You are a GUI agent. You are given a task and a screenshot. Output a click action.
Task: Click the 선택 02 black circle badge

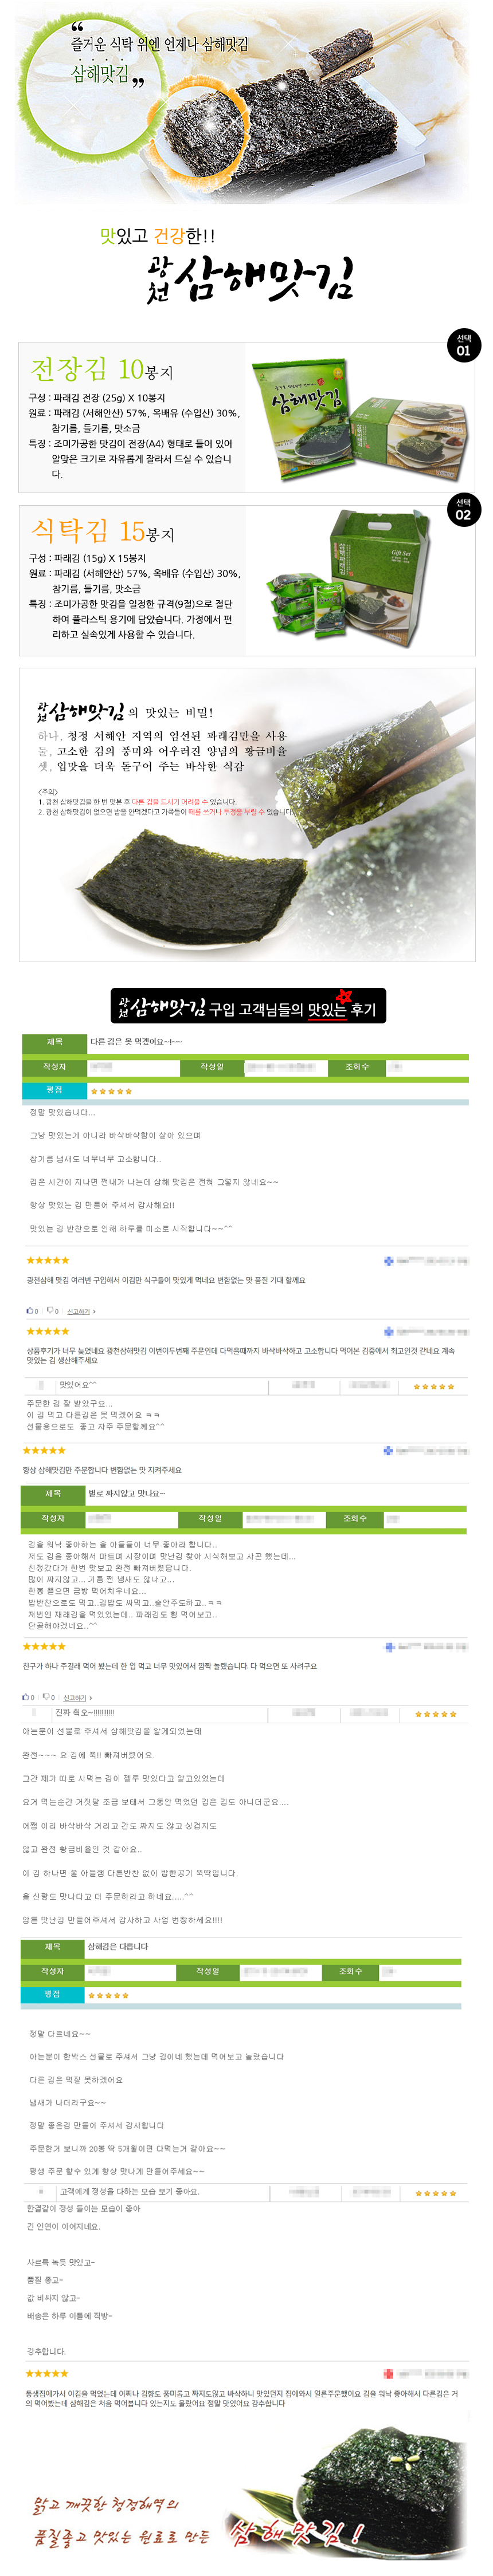click(x=463, y=510)
